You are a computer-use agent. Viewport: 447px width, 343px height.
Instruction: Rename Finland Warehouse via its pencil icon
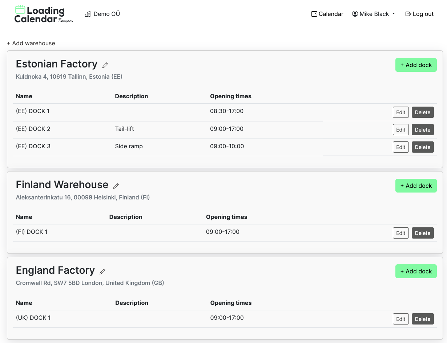tap(116, 186)
